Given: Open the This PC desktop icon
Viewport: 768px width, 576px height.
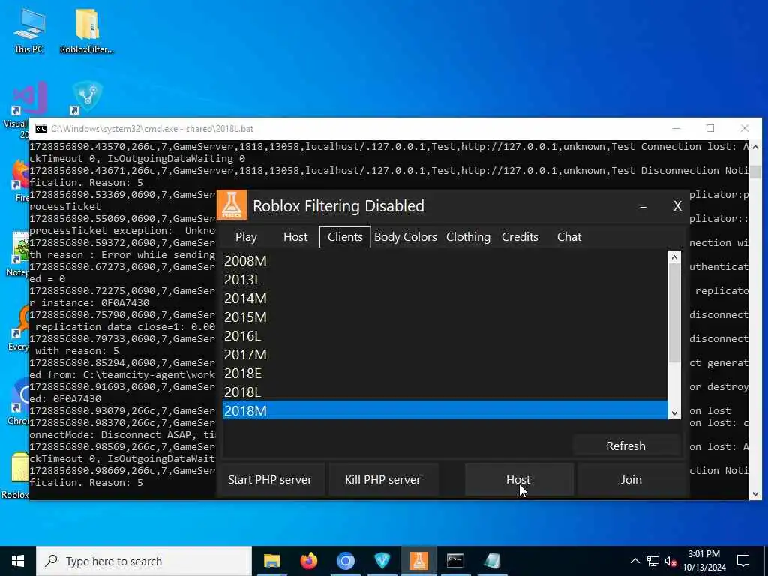Looking at the screenshot, I should [29, 31].
